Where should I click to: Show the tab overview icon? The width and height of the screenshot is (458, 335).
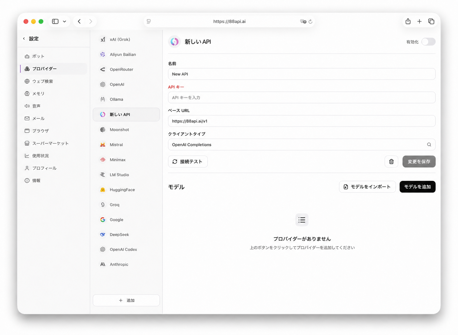click(431, 21)
